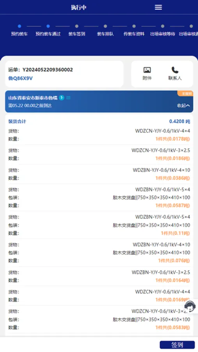Click the 需05.22 00.00之前到达 deadline text
Screen dimensions: 198x352
coord(30,106)
